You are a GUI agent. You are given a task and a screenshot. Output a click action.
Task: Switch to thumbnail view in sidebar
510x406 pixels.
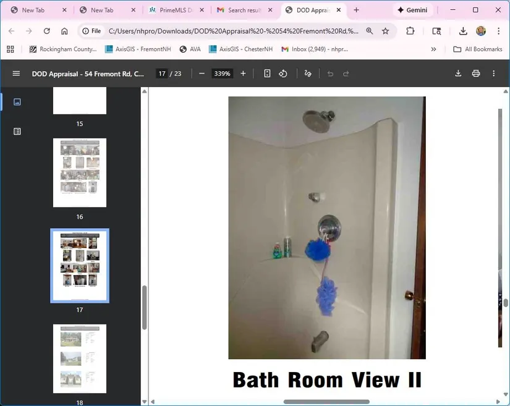[x=17, y=102]
